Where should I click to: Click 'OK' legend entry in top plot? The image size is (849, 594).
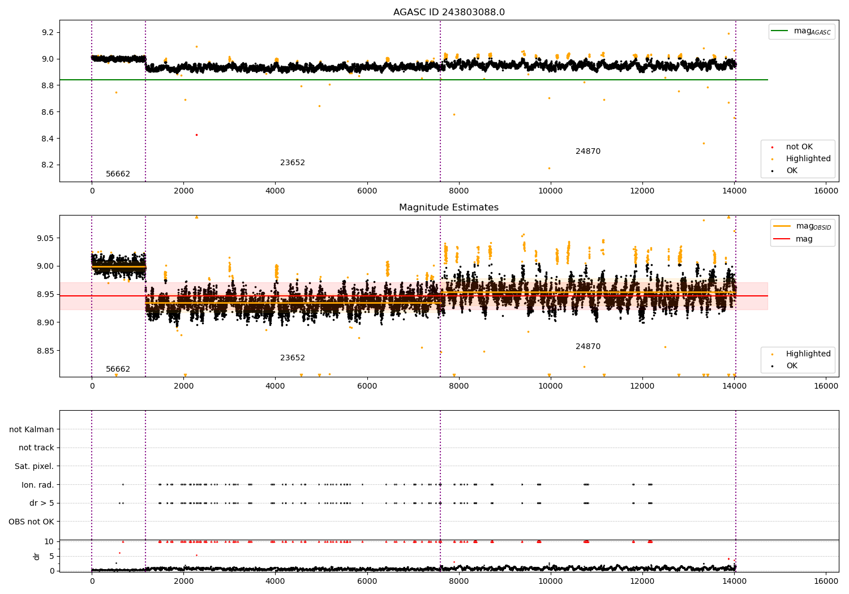coord(792,171)
